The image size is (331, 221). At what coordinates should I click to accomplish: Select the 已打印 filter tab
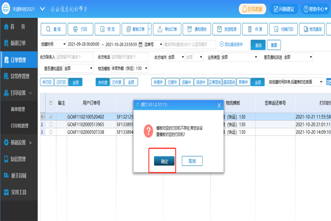pyautogui.click(x=61, y=82)
